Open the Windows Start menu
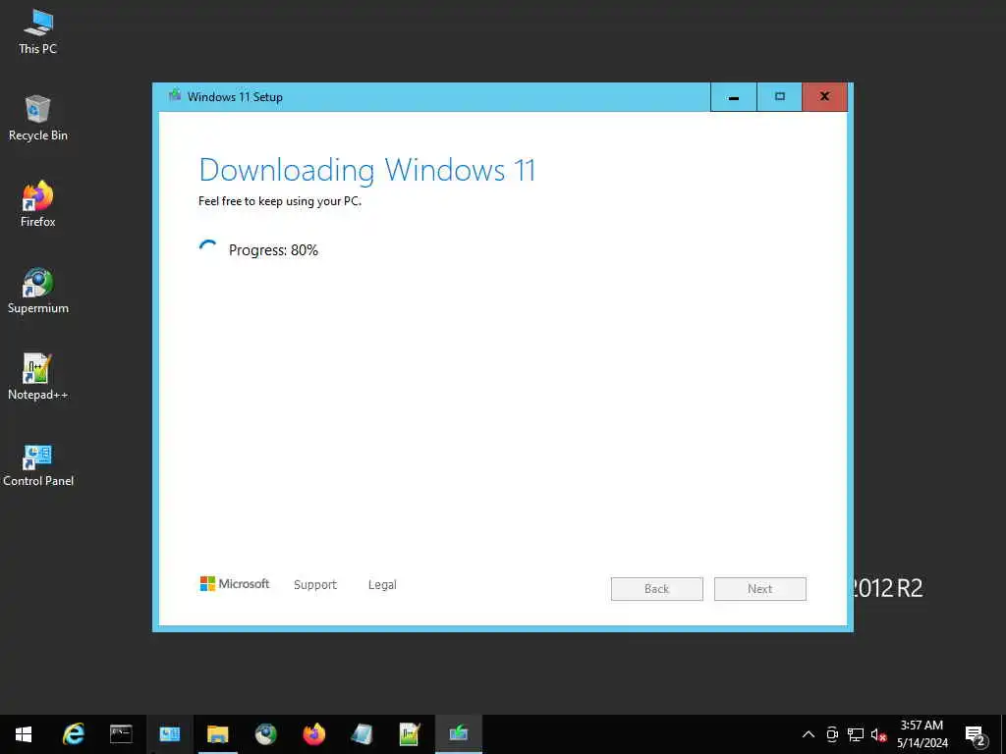The width and height of the screenshot is (1006, 754). coord(24,734)
